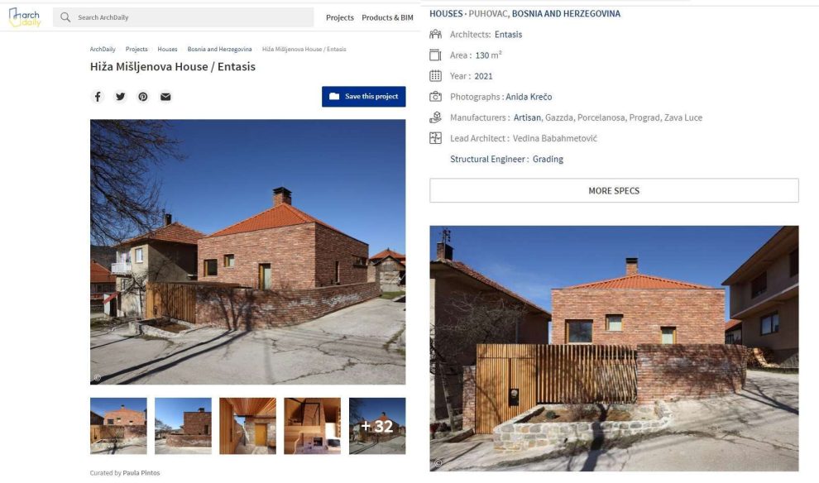Open the Products & BIM menu
Screen dimensions: 819x483
(387, 17)
